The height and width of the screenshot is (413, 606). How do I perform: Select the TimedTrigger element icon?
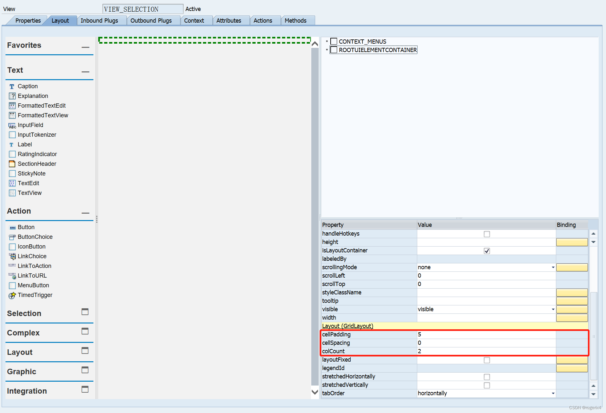pyautogui.click(x=12, y=295)
